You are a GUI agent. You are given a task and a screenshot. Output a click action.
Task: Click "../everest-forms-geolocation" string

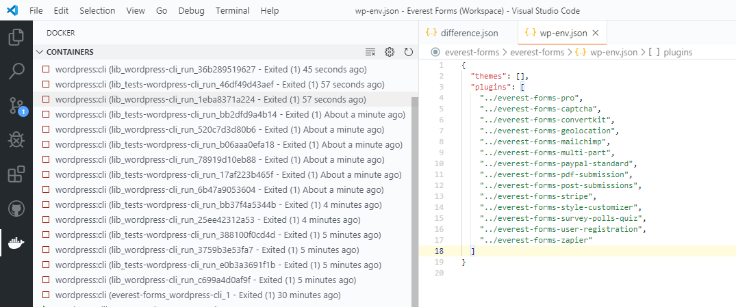(546, 131)
